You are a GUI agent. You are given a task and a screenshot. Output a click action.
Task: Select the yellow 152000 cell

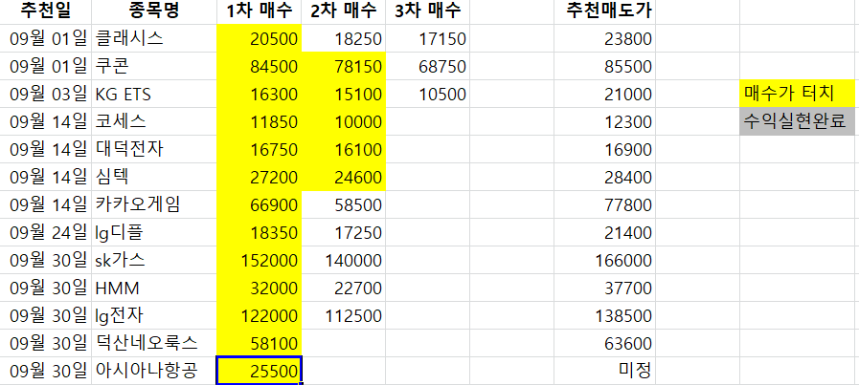[260, 260]
